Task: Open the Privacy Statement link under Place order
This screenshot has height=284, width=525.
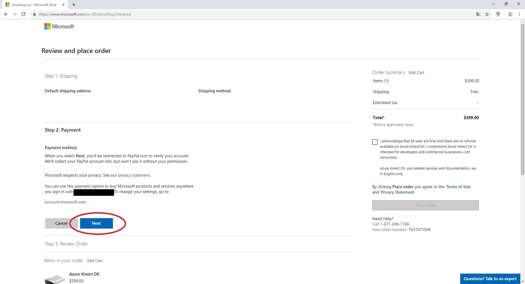Action: 397,192
